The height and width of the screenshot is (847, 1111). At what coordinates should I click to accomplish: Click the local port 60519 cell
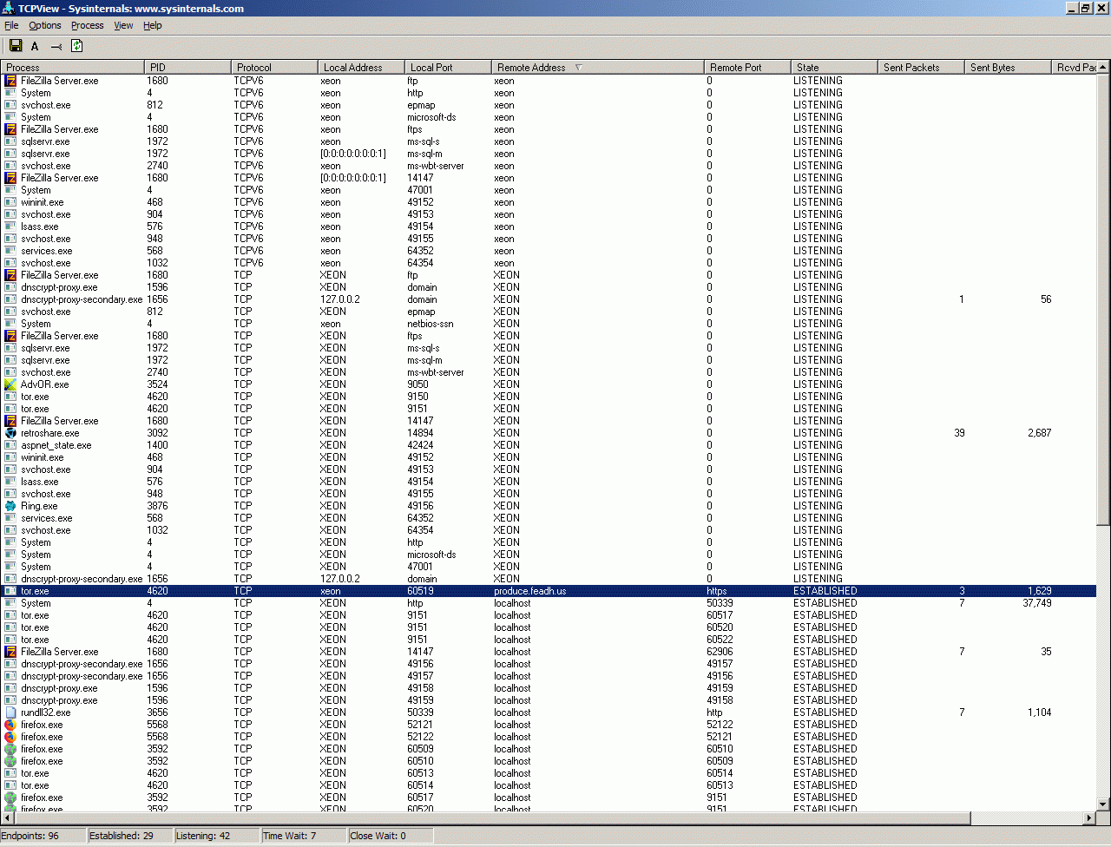[x=420, y=591]
